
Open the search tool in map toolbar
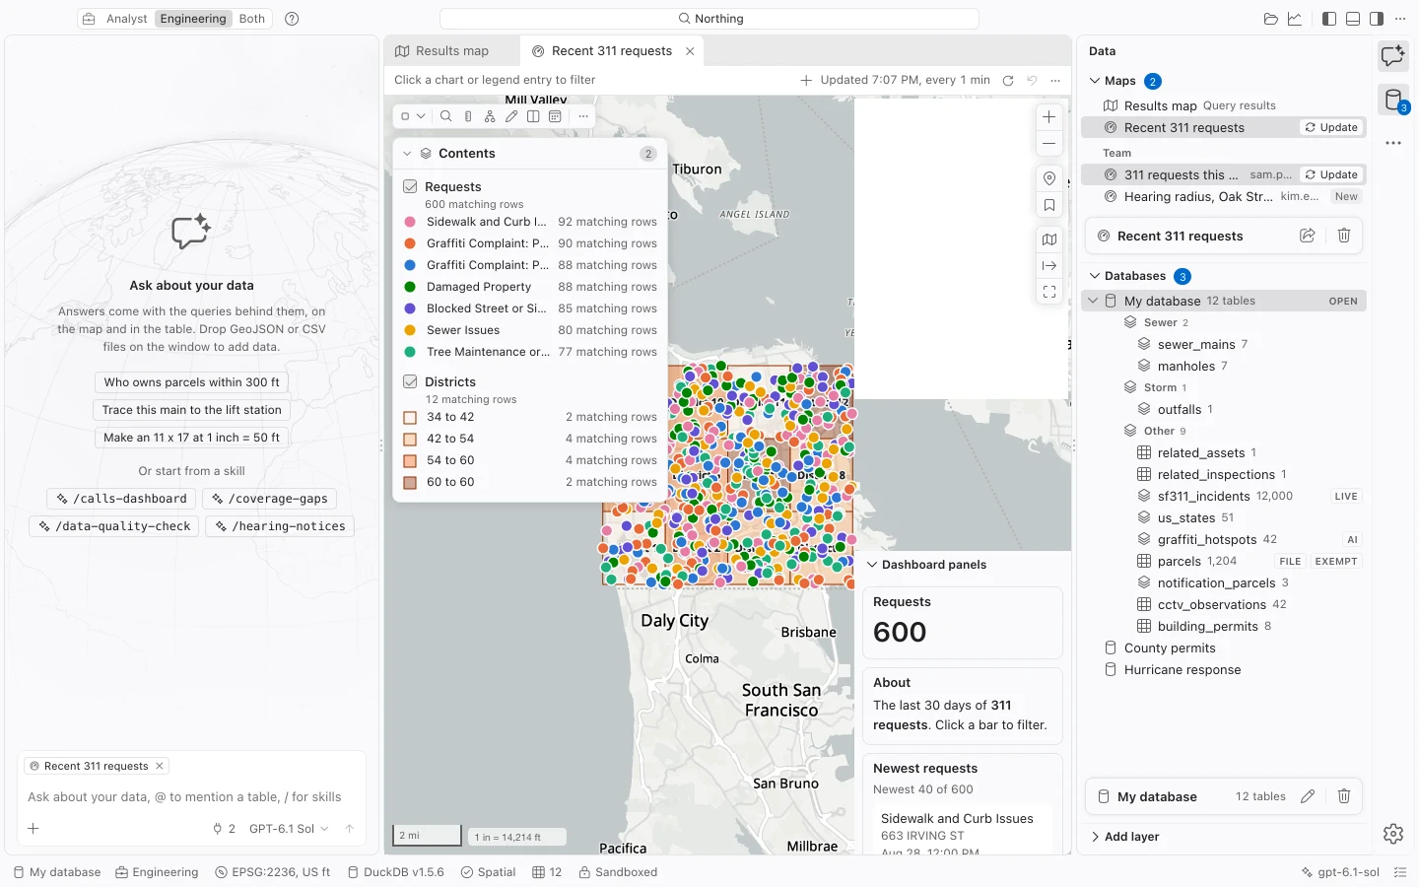[446, 116]
